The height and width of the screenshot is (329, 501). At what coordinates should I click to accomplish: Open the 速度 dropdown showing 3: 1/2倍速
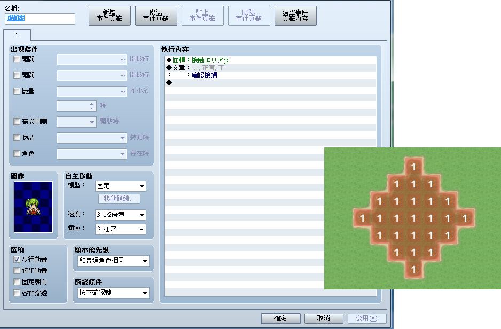(121, 215)
